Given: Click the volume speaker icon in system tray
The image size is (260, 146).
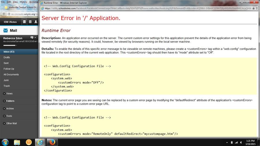Looking at the screenshot, I should pos(241,143).
